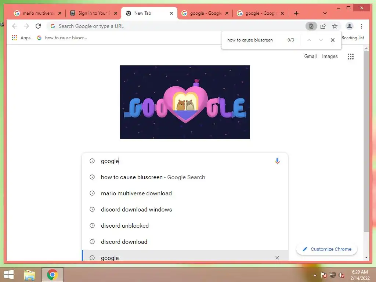
Task: Show hidden system tray icons
Action: pos(315,275)
